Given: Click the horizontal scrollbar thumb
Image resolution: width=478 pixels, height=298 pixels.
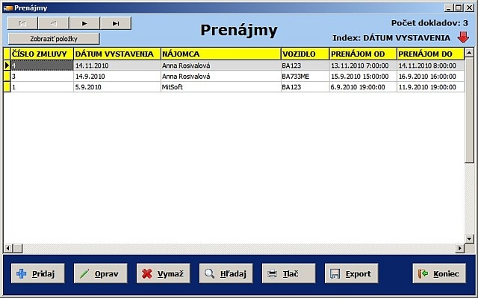Looking at the screenshot, I should pyautogui.click(x=18, y=248).
